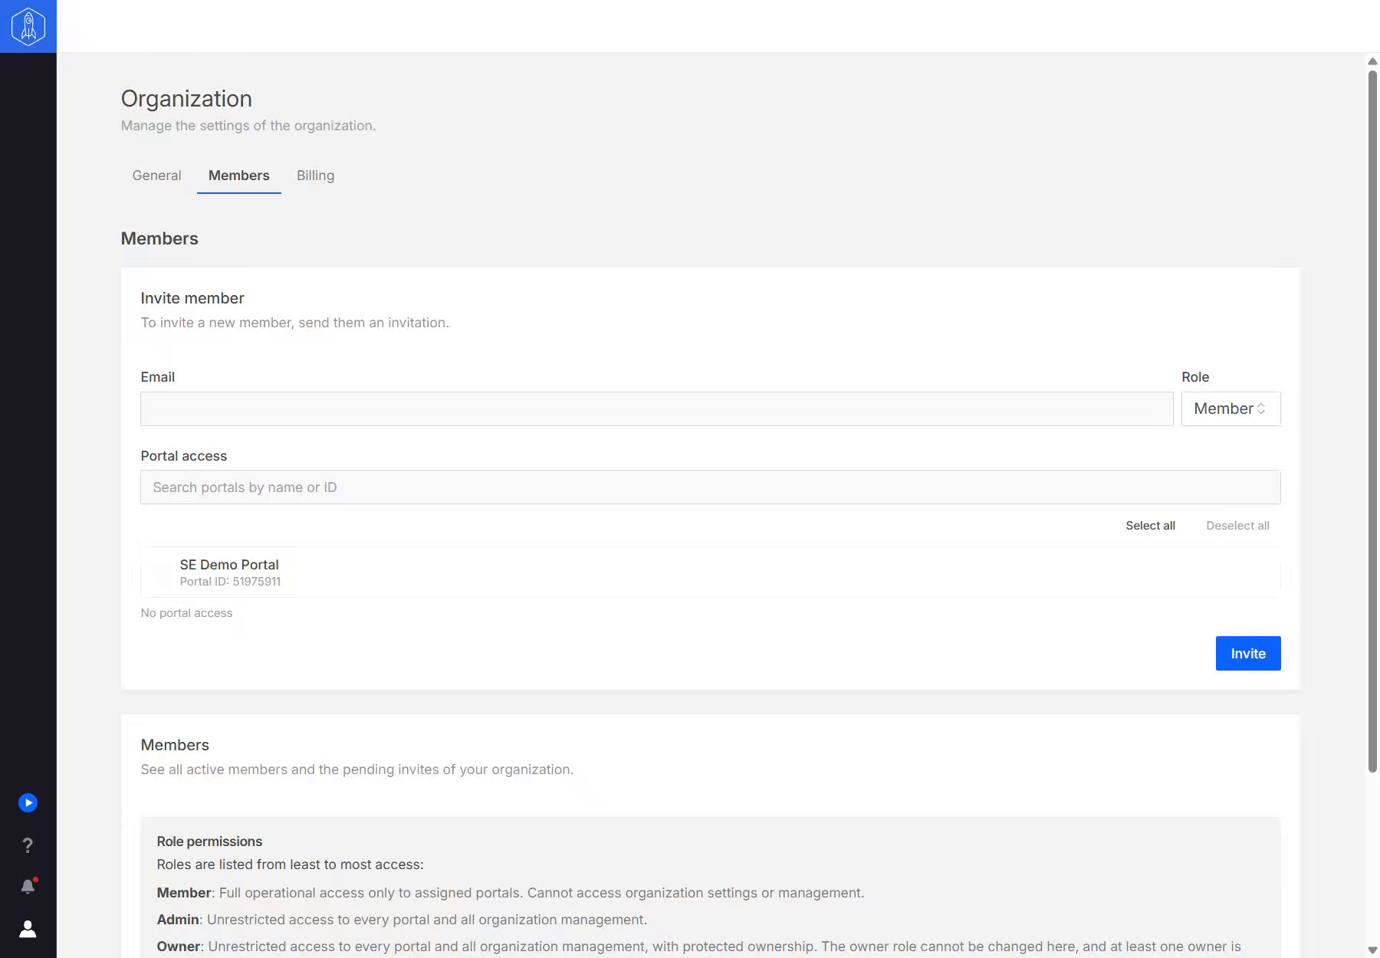Click the Search portals by name or ID field
This screenshot has width=1380, height=958.
[x=711, y=487]
